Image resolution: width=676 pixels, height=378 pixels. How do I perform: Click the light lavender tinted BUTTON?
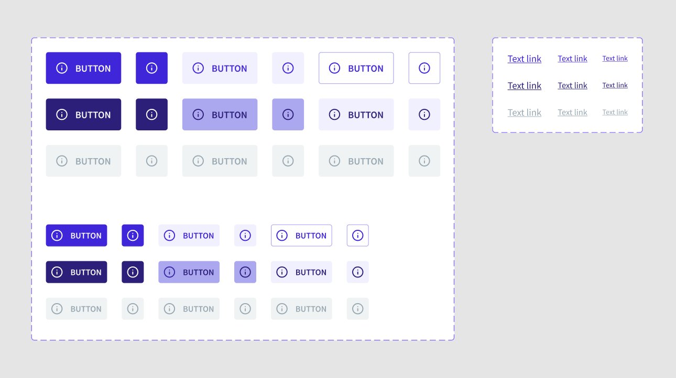tap(220, 68)
